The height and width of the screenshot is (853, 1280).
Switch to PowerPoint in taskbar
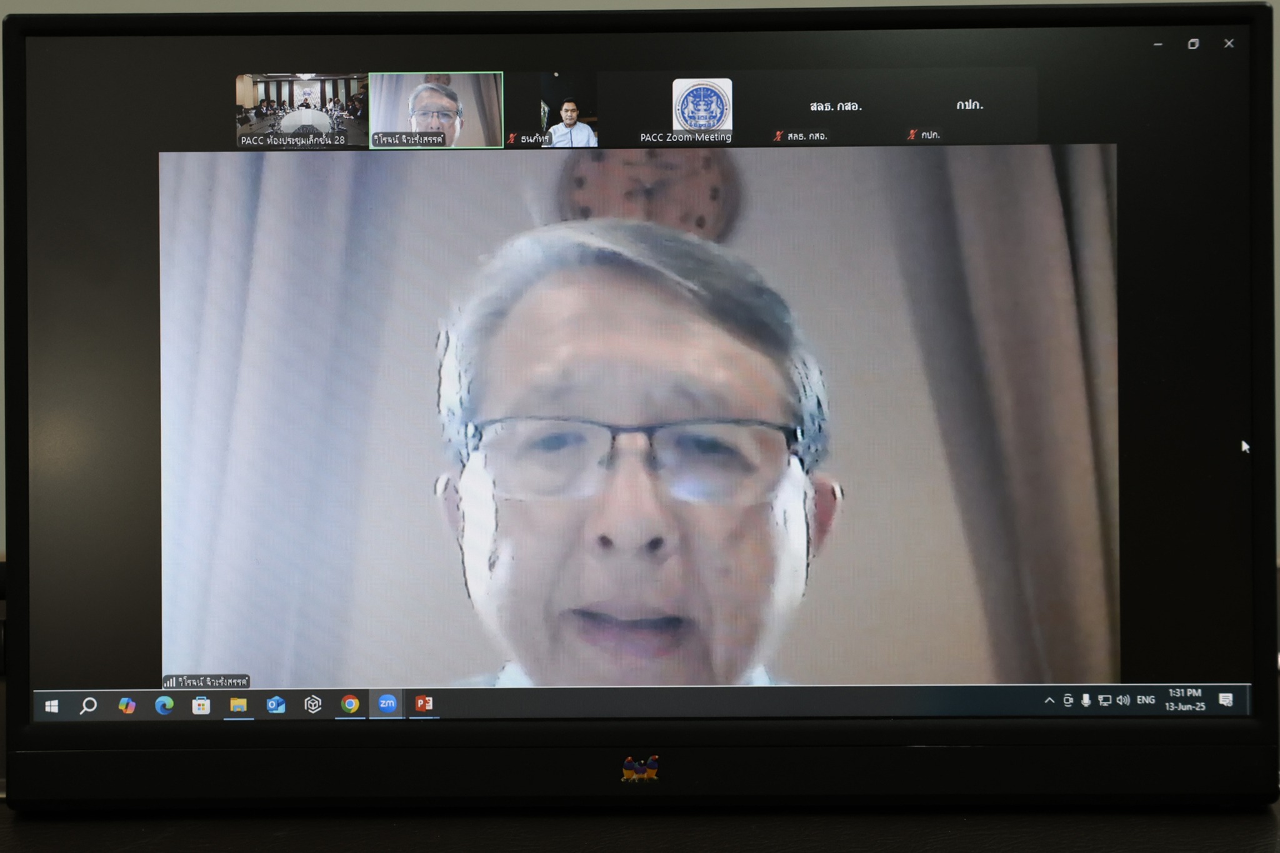click(x=424, y=704)
